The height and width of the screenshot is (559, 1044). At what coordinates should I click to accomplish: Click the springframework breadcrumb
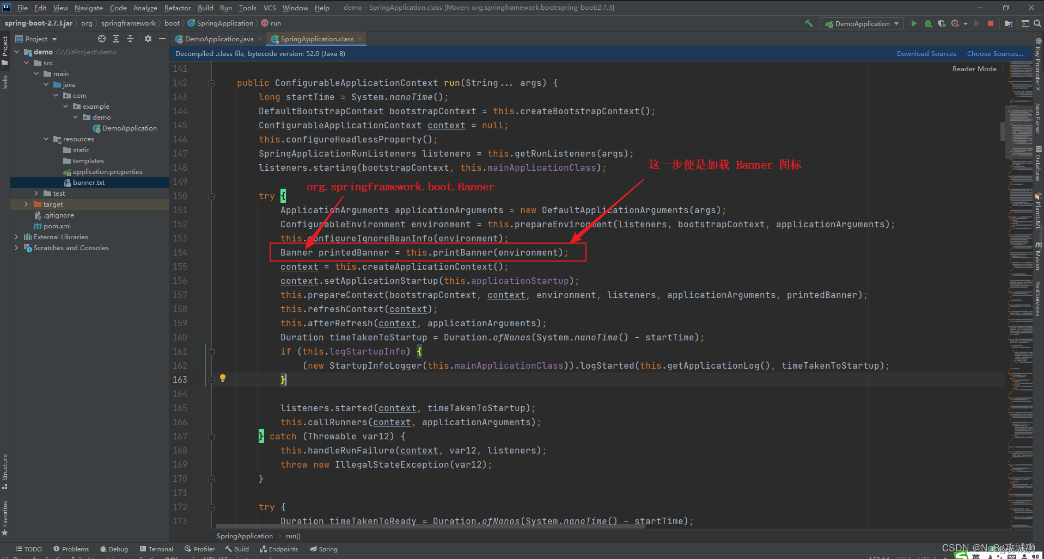[129, 23]
